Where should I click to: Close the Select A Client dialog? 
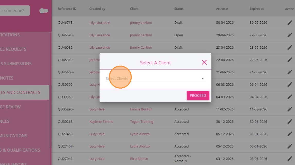pyautogui.click(x=204, y=62)
